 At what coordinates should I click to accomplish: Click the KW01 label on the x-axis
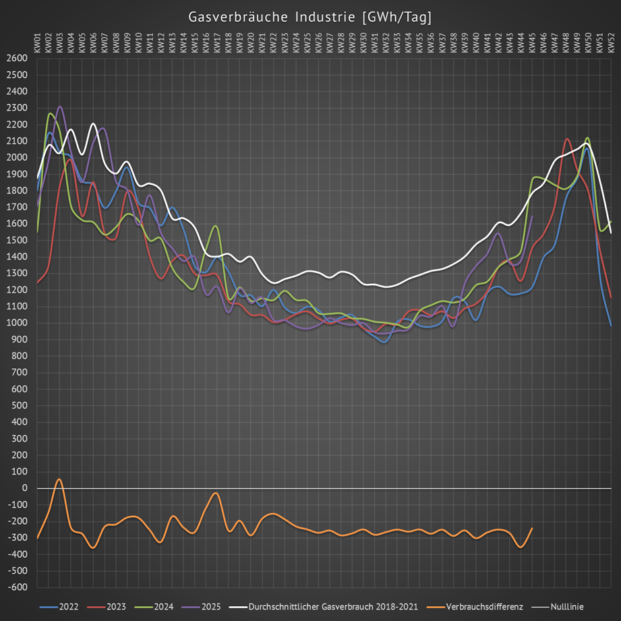point(37,42)
